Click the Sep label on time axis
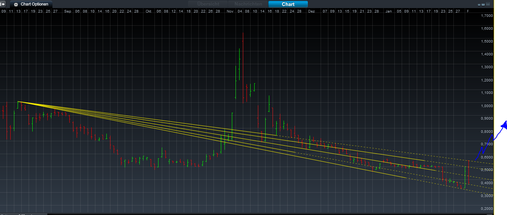 tap(67, 11)
